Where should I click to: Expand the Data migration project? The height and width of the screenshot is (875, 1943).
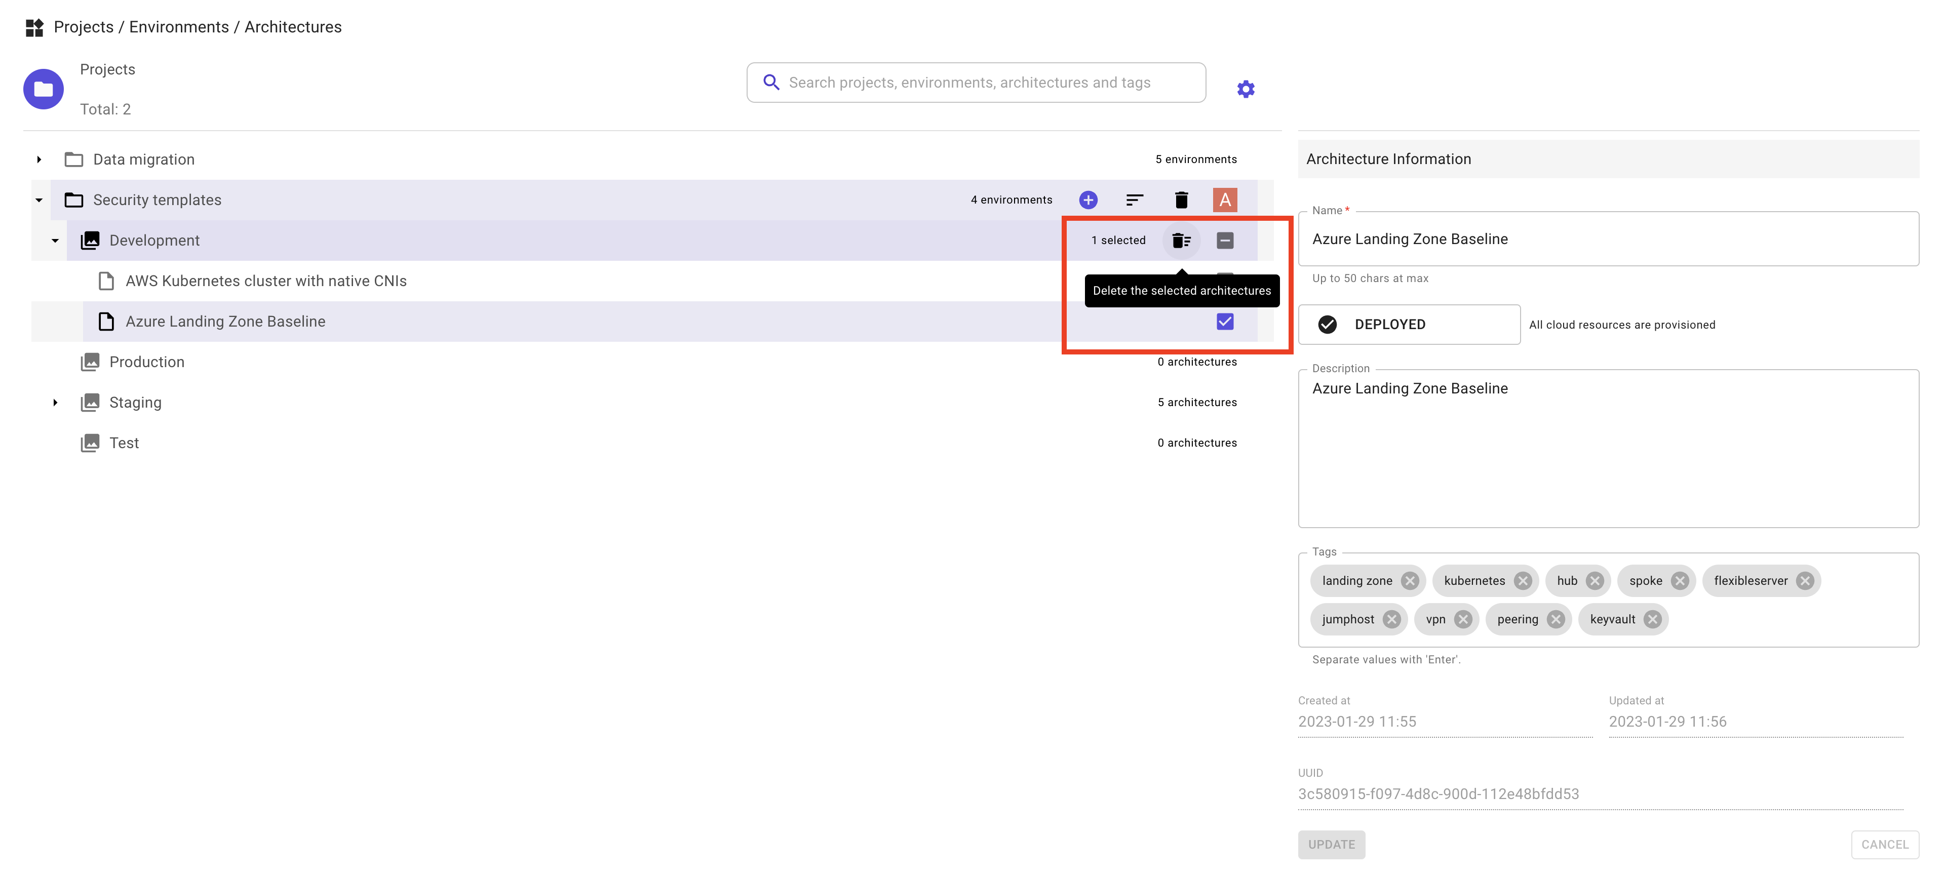pyautogui.click(x=39, y=160)
